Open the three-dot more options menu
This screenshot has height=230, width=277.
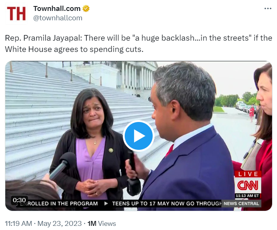tap(268, 9)
